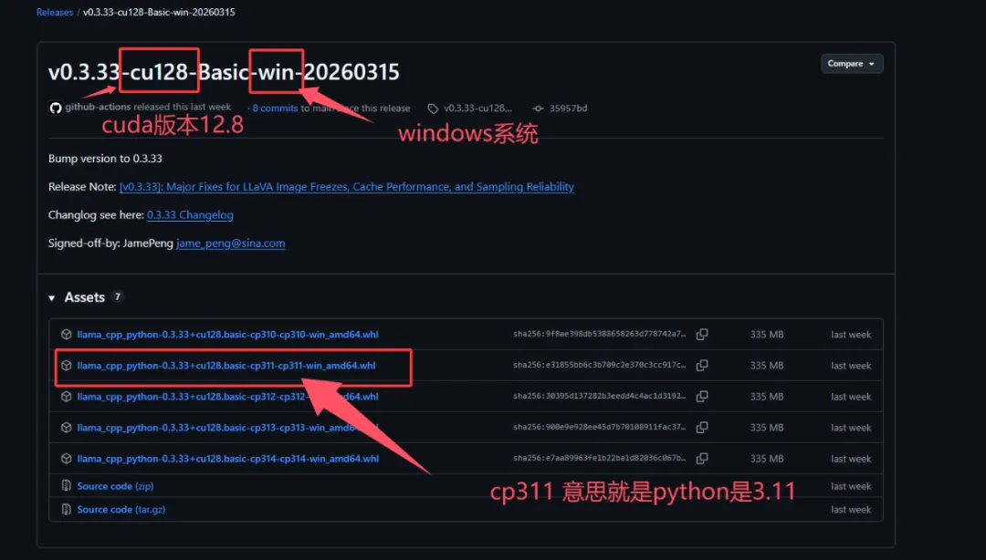Open the Compare dropdown

[x=852, y=64]
